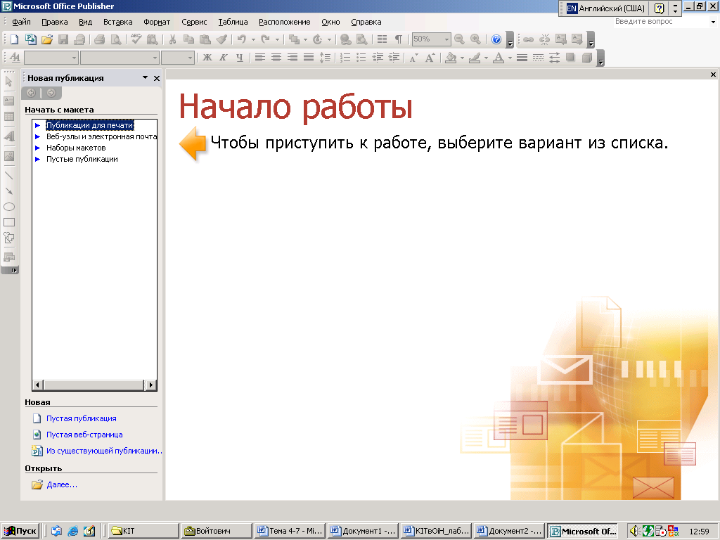
Task: Click the Copy toolbar icon
Action: click(x=188, y=39)
